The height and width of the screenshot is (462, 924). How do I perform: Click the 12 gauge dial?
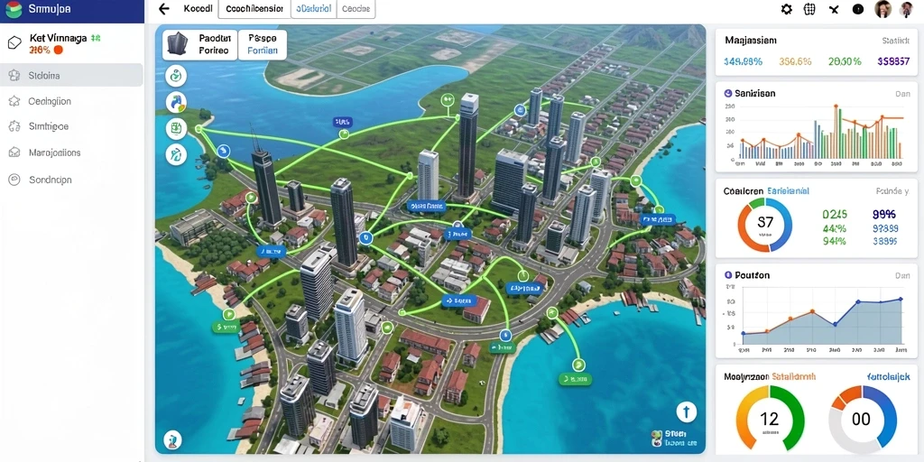[x=769, y=419]
